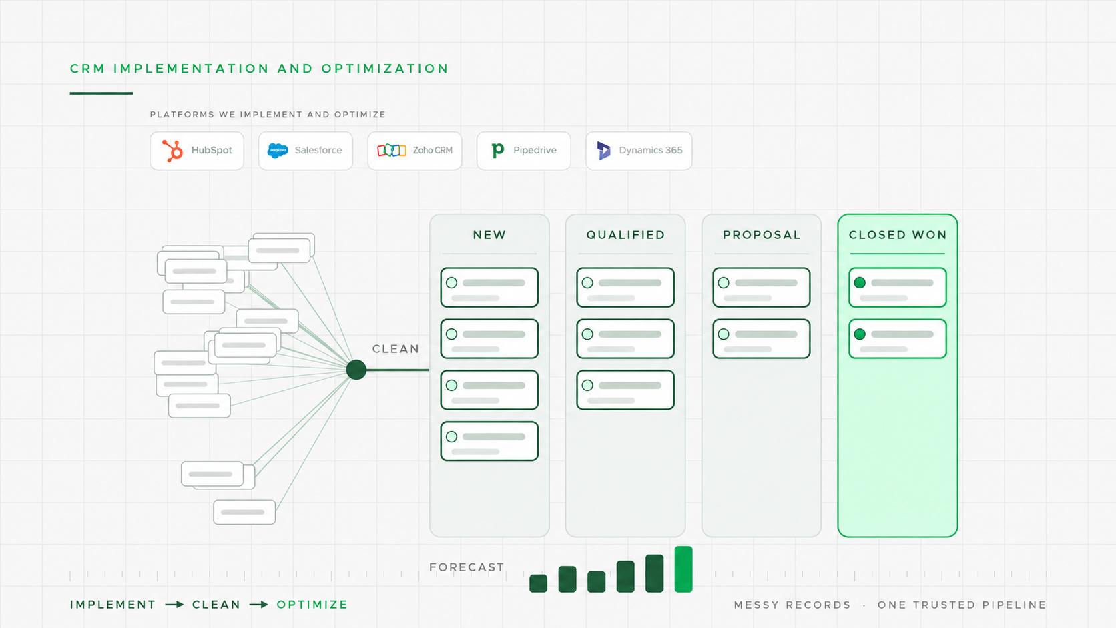Image resolution: width=1116 pixels, height=628 pixels.
Task: Toggle the circle on fourth NEW card
Action: click(x=452, y=437)
